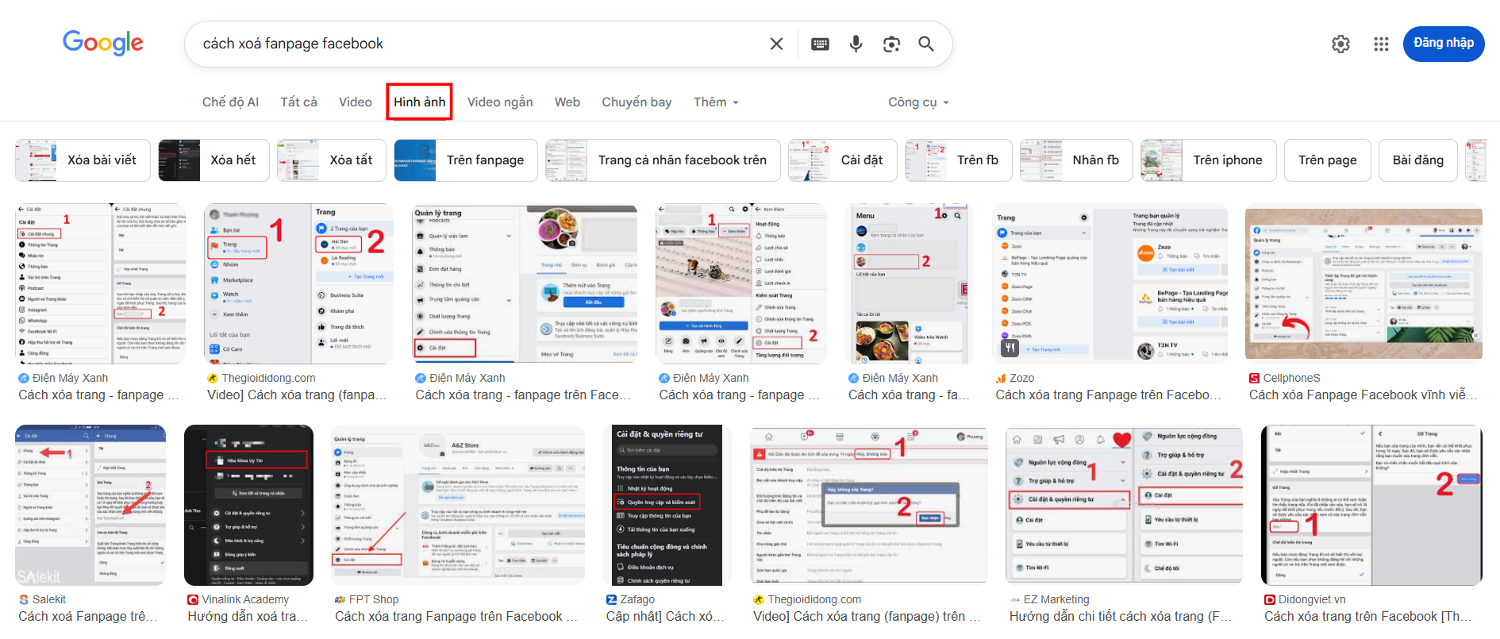Open the EZ Marketing image thumbnail
This screenshot has width=1500, height=639.
[x=1124, y=505]
